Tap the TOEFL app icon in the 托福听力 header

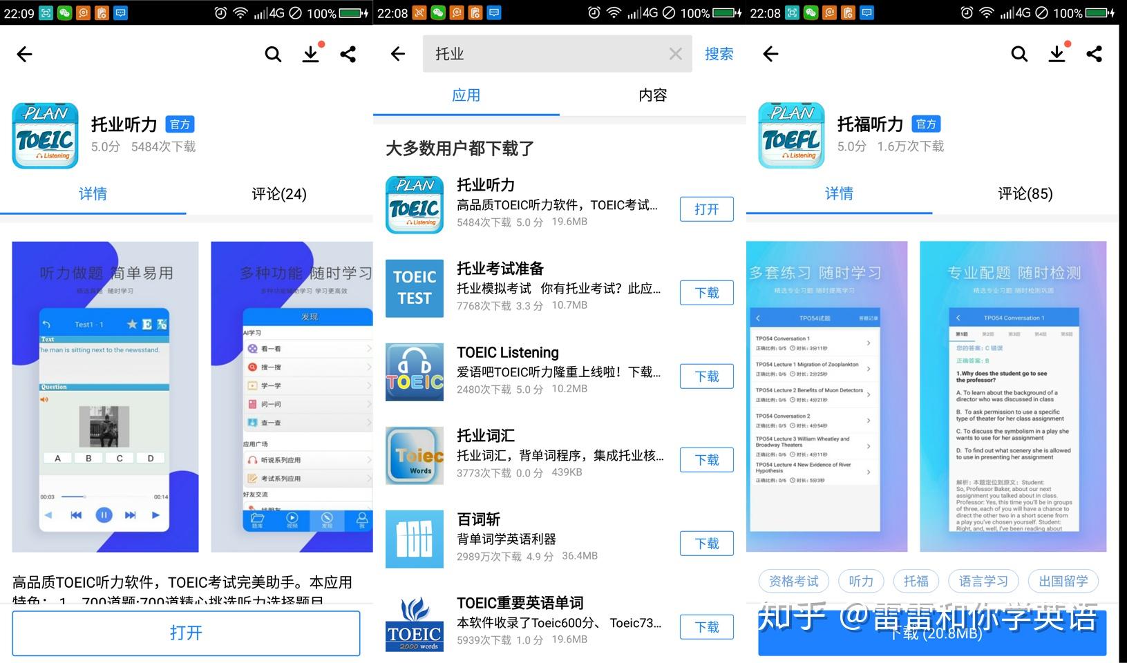[791, 135]
